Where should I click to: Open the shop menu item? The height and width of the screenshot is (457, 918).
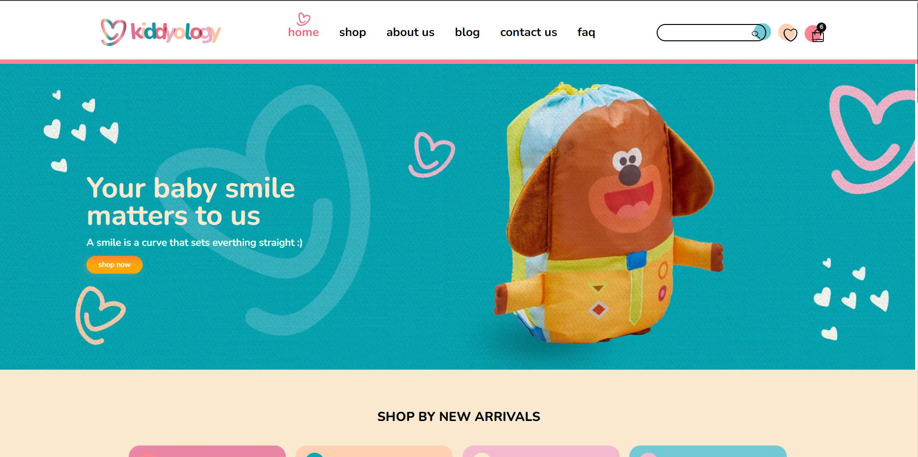(353, 33)
